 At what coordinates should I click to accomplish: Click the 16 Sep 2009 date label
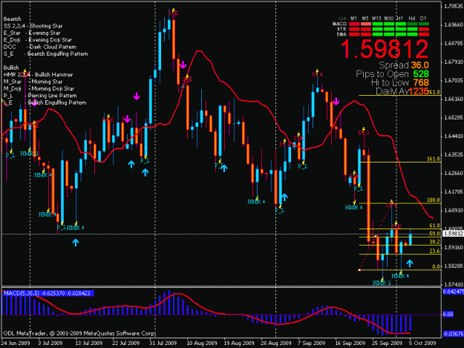[350, 343]
